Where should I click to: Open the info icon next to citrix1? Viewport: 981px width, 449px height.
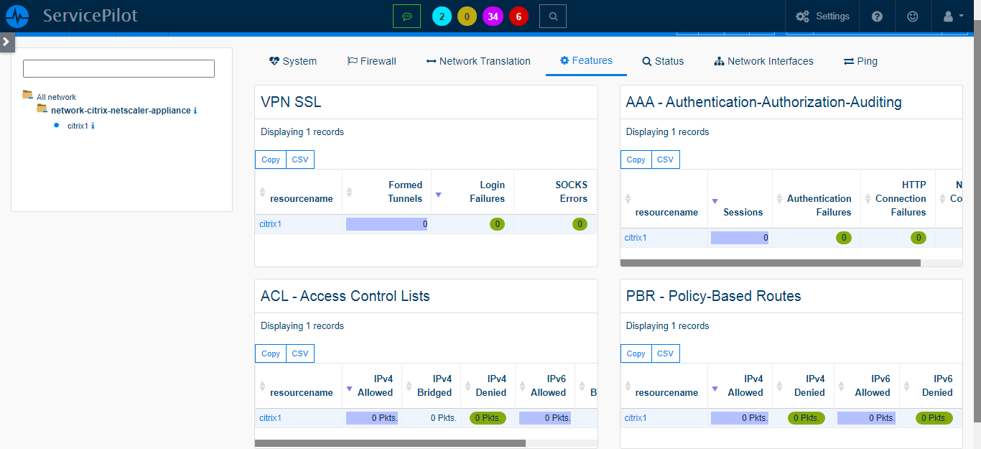point(92,125)
